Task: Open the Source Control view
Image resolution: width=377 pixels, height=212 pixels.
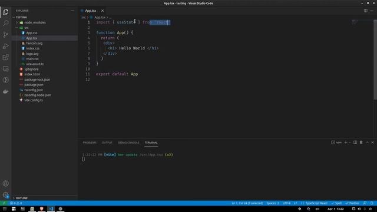Action: (x=5, y=35)
